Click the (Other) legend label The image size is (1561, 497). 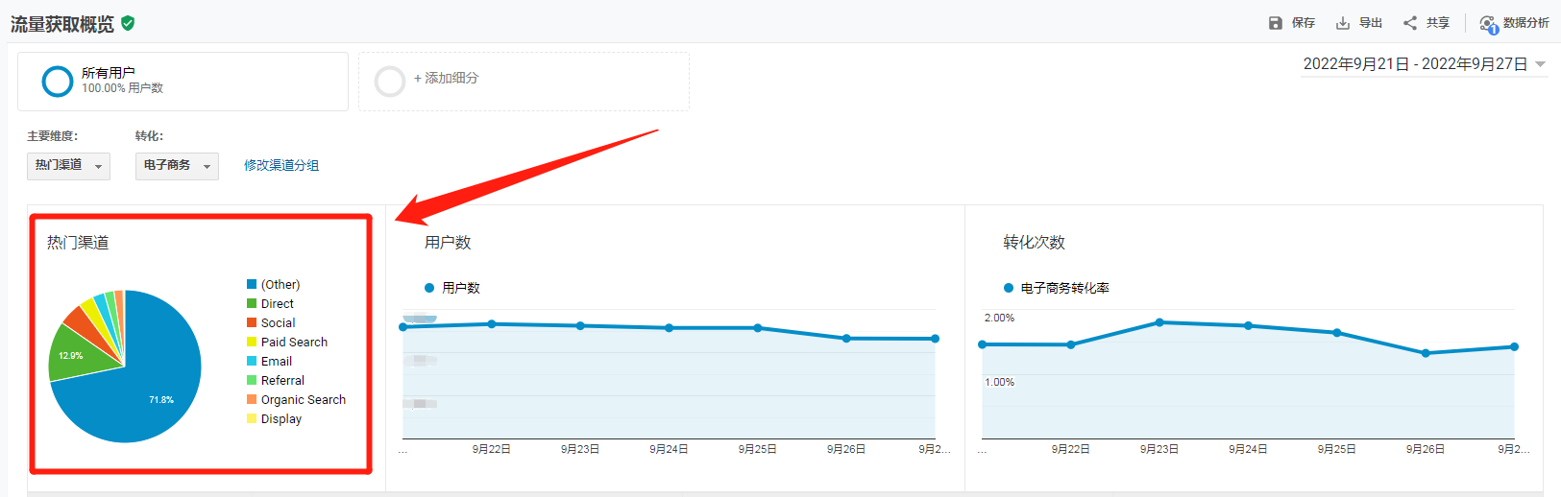[280, 285]
